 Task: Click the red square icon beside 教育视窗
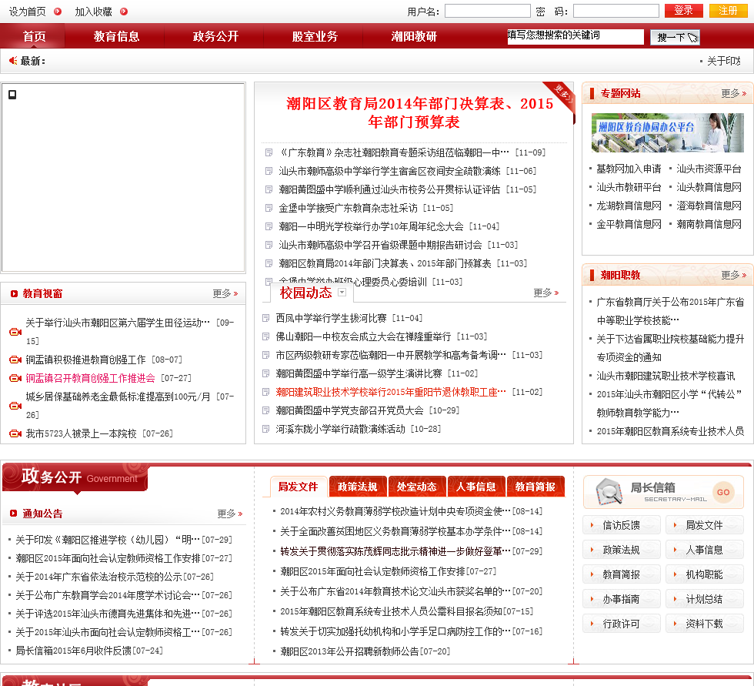click(x=14, y=293)
